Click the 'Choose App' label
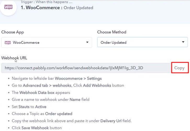 (13, 32)
